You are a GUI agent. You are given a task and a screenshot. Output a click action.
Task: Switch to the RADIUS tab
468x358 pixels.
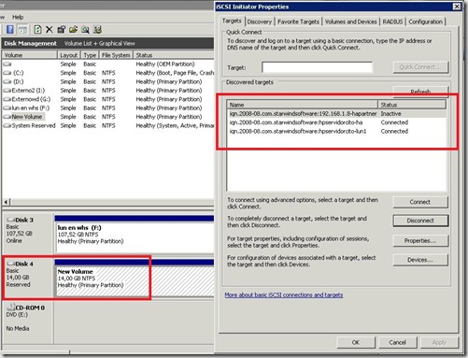392,21
